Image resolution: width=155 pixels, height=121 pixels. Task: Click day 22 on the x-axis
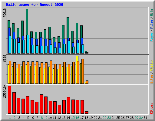pyautogui.click(x=104, y=118)
